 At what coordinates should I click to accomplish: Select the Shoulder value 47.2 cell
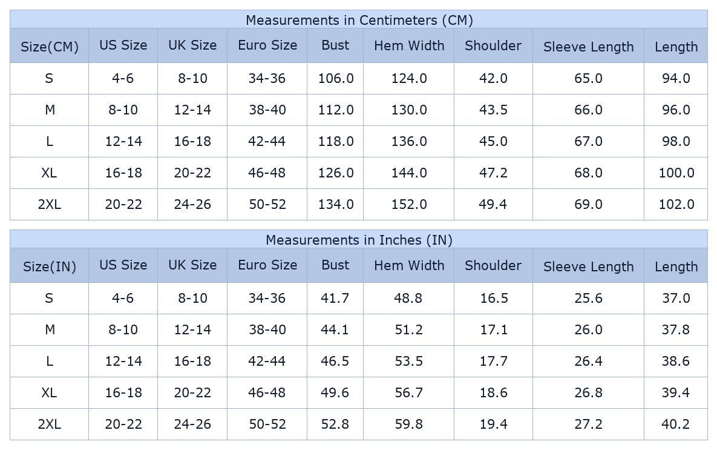pos(493,173)
